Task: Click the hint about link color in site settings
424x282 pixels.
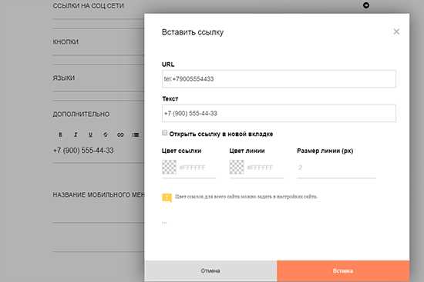Action: pyautogui.click(x=246, y=197)
